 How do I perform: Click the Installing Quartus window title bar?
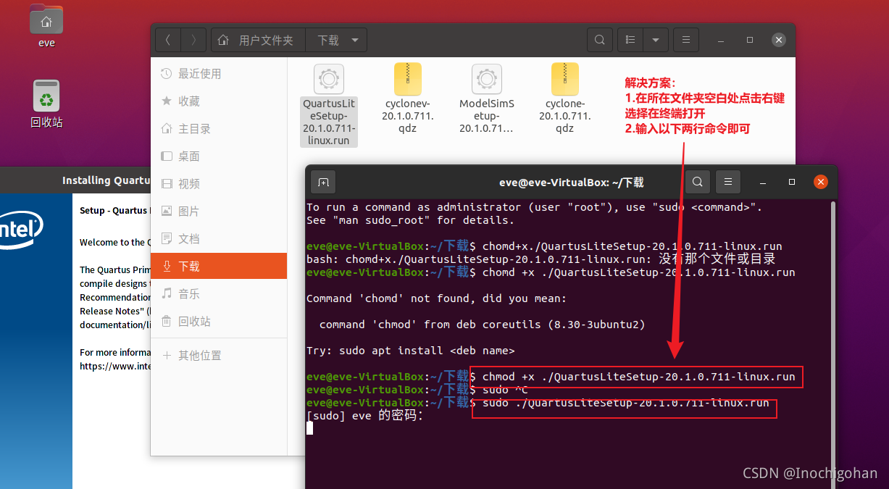click(75, 180)
